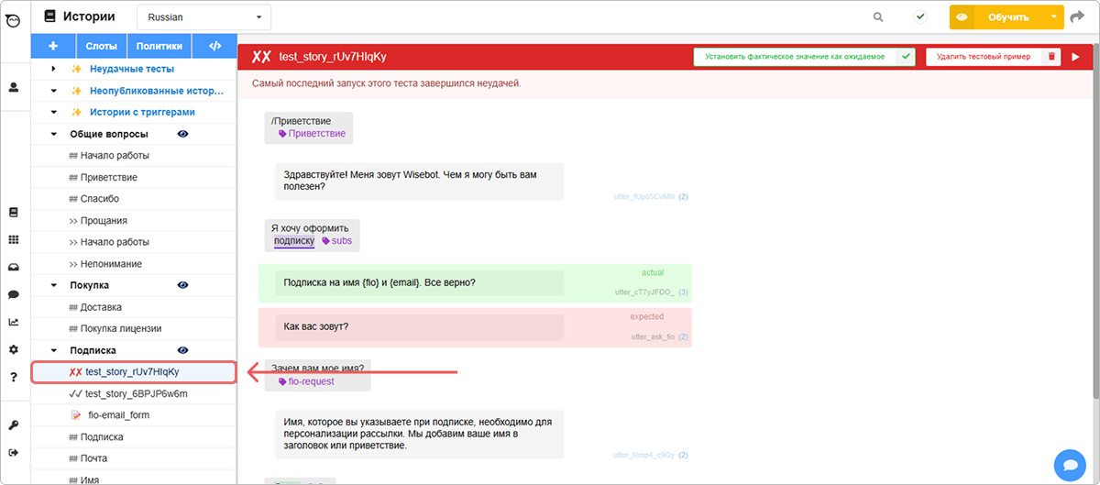Switch to the Политики tab
Screen dimensions: 1100x485
pyautogui.click(x=159, y=46)
